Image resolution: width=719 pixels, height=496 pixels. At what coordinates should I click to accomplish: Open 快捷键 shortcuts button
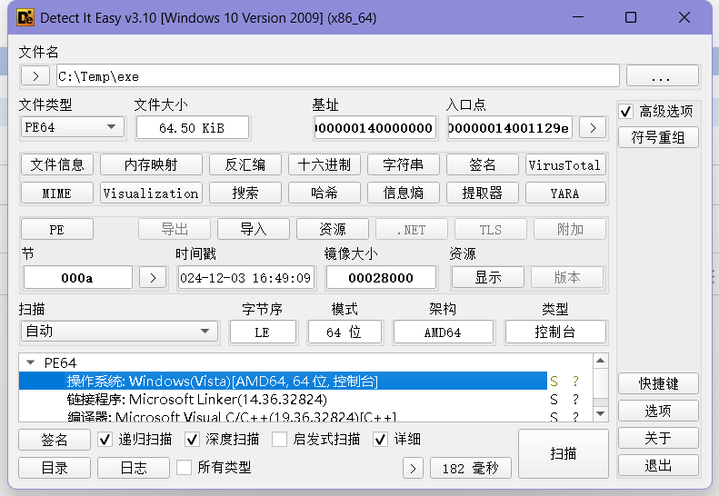(x=658, y=383)
